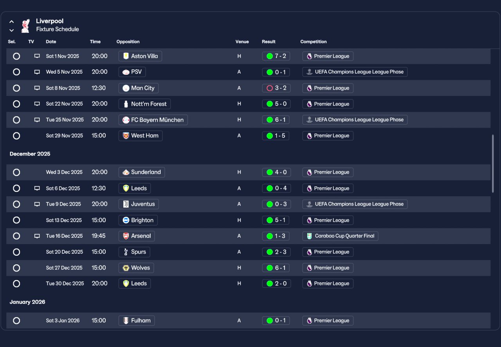Open the 1 - 5 West Ham result
Viewport: 501px width, 347px height.
click(x=276, y=136)
